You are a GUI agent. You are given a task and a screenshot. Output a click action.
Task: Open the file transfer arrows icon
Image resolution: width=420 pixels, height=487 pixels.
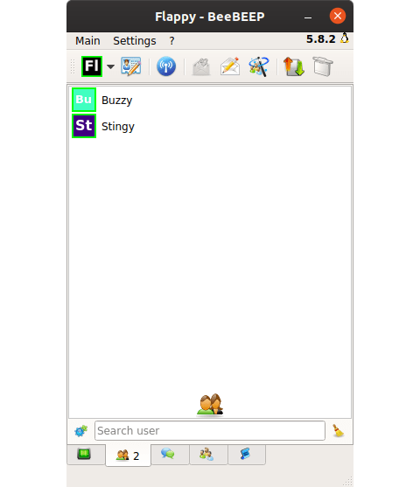point(294,66)
